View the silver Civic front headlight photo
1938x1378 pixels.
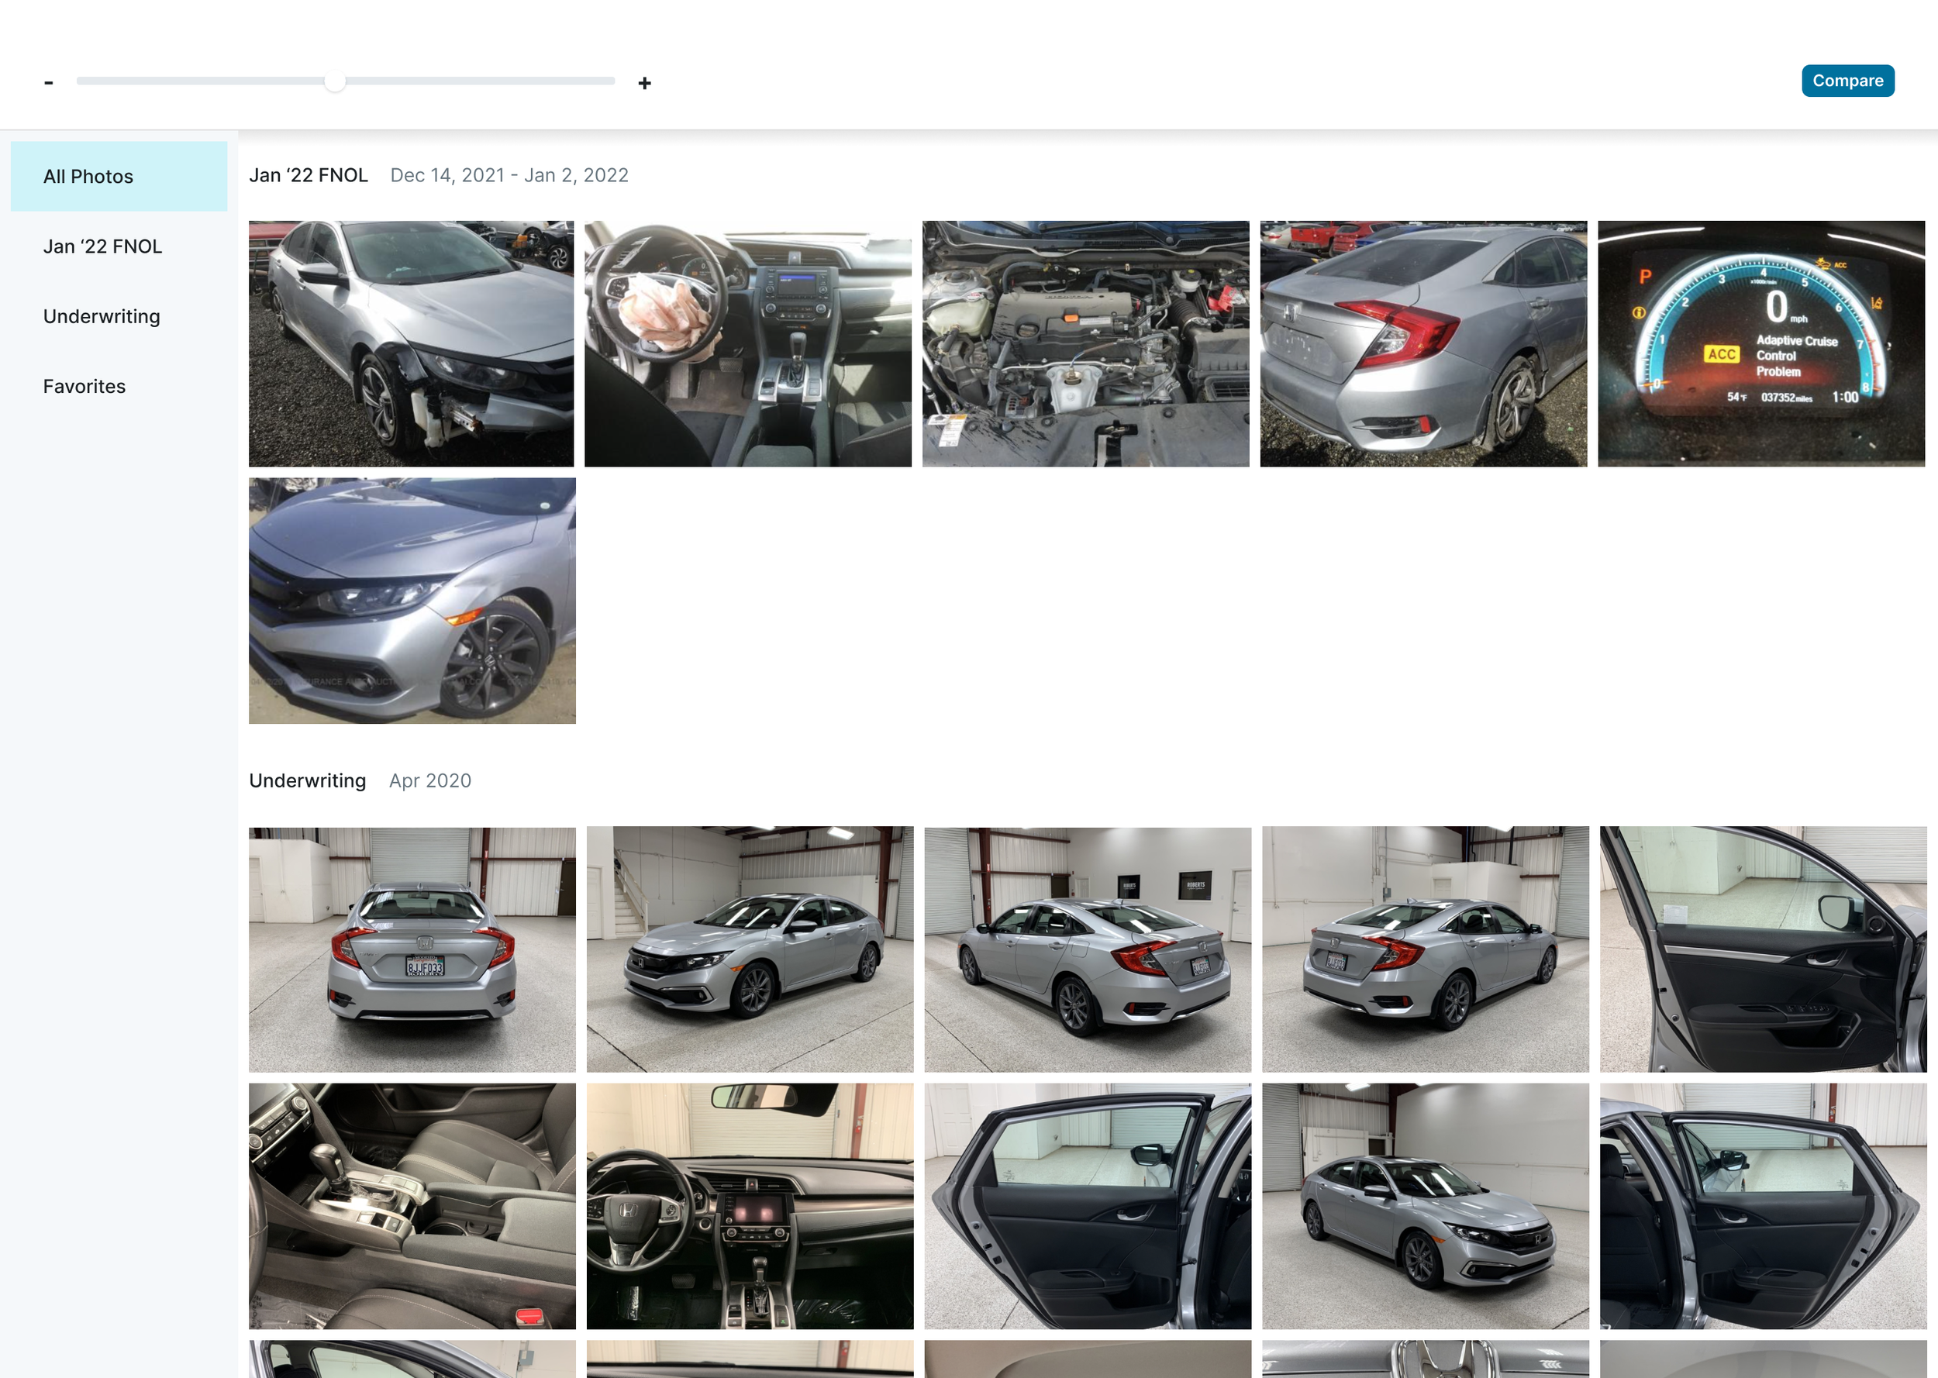(x=411, y=600)
